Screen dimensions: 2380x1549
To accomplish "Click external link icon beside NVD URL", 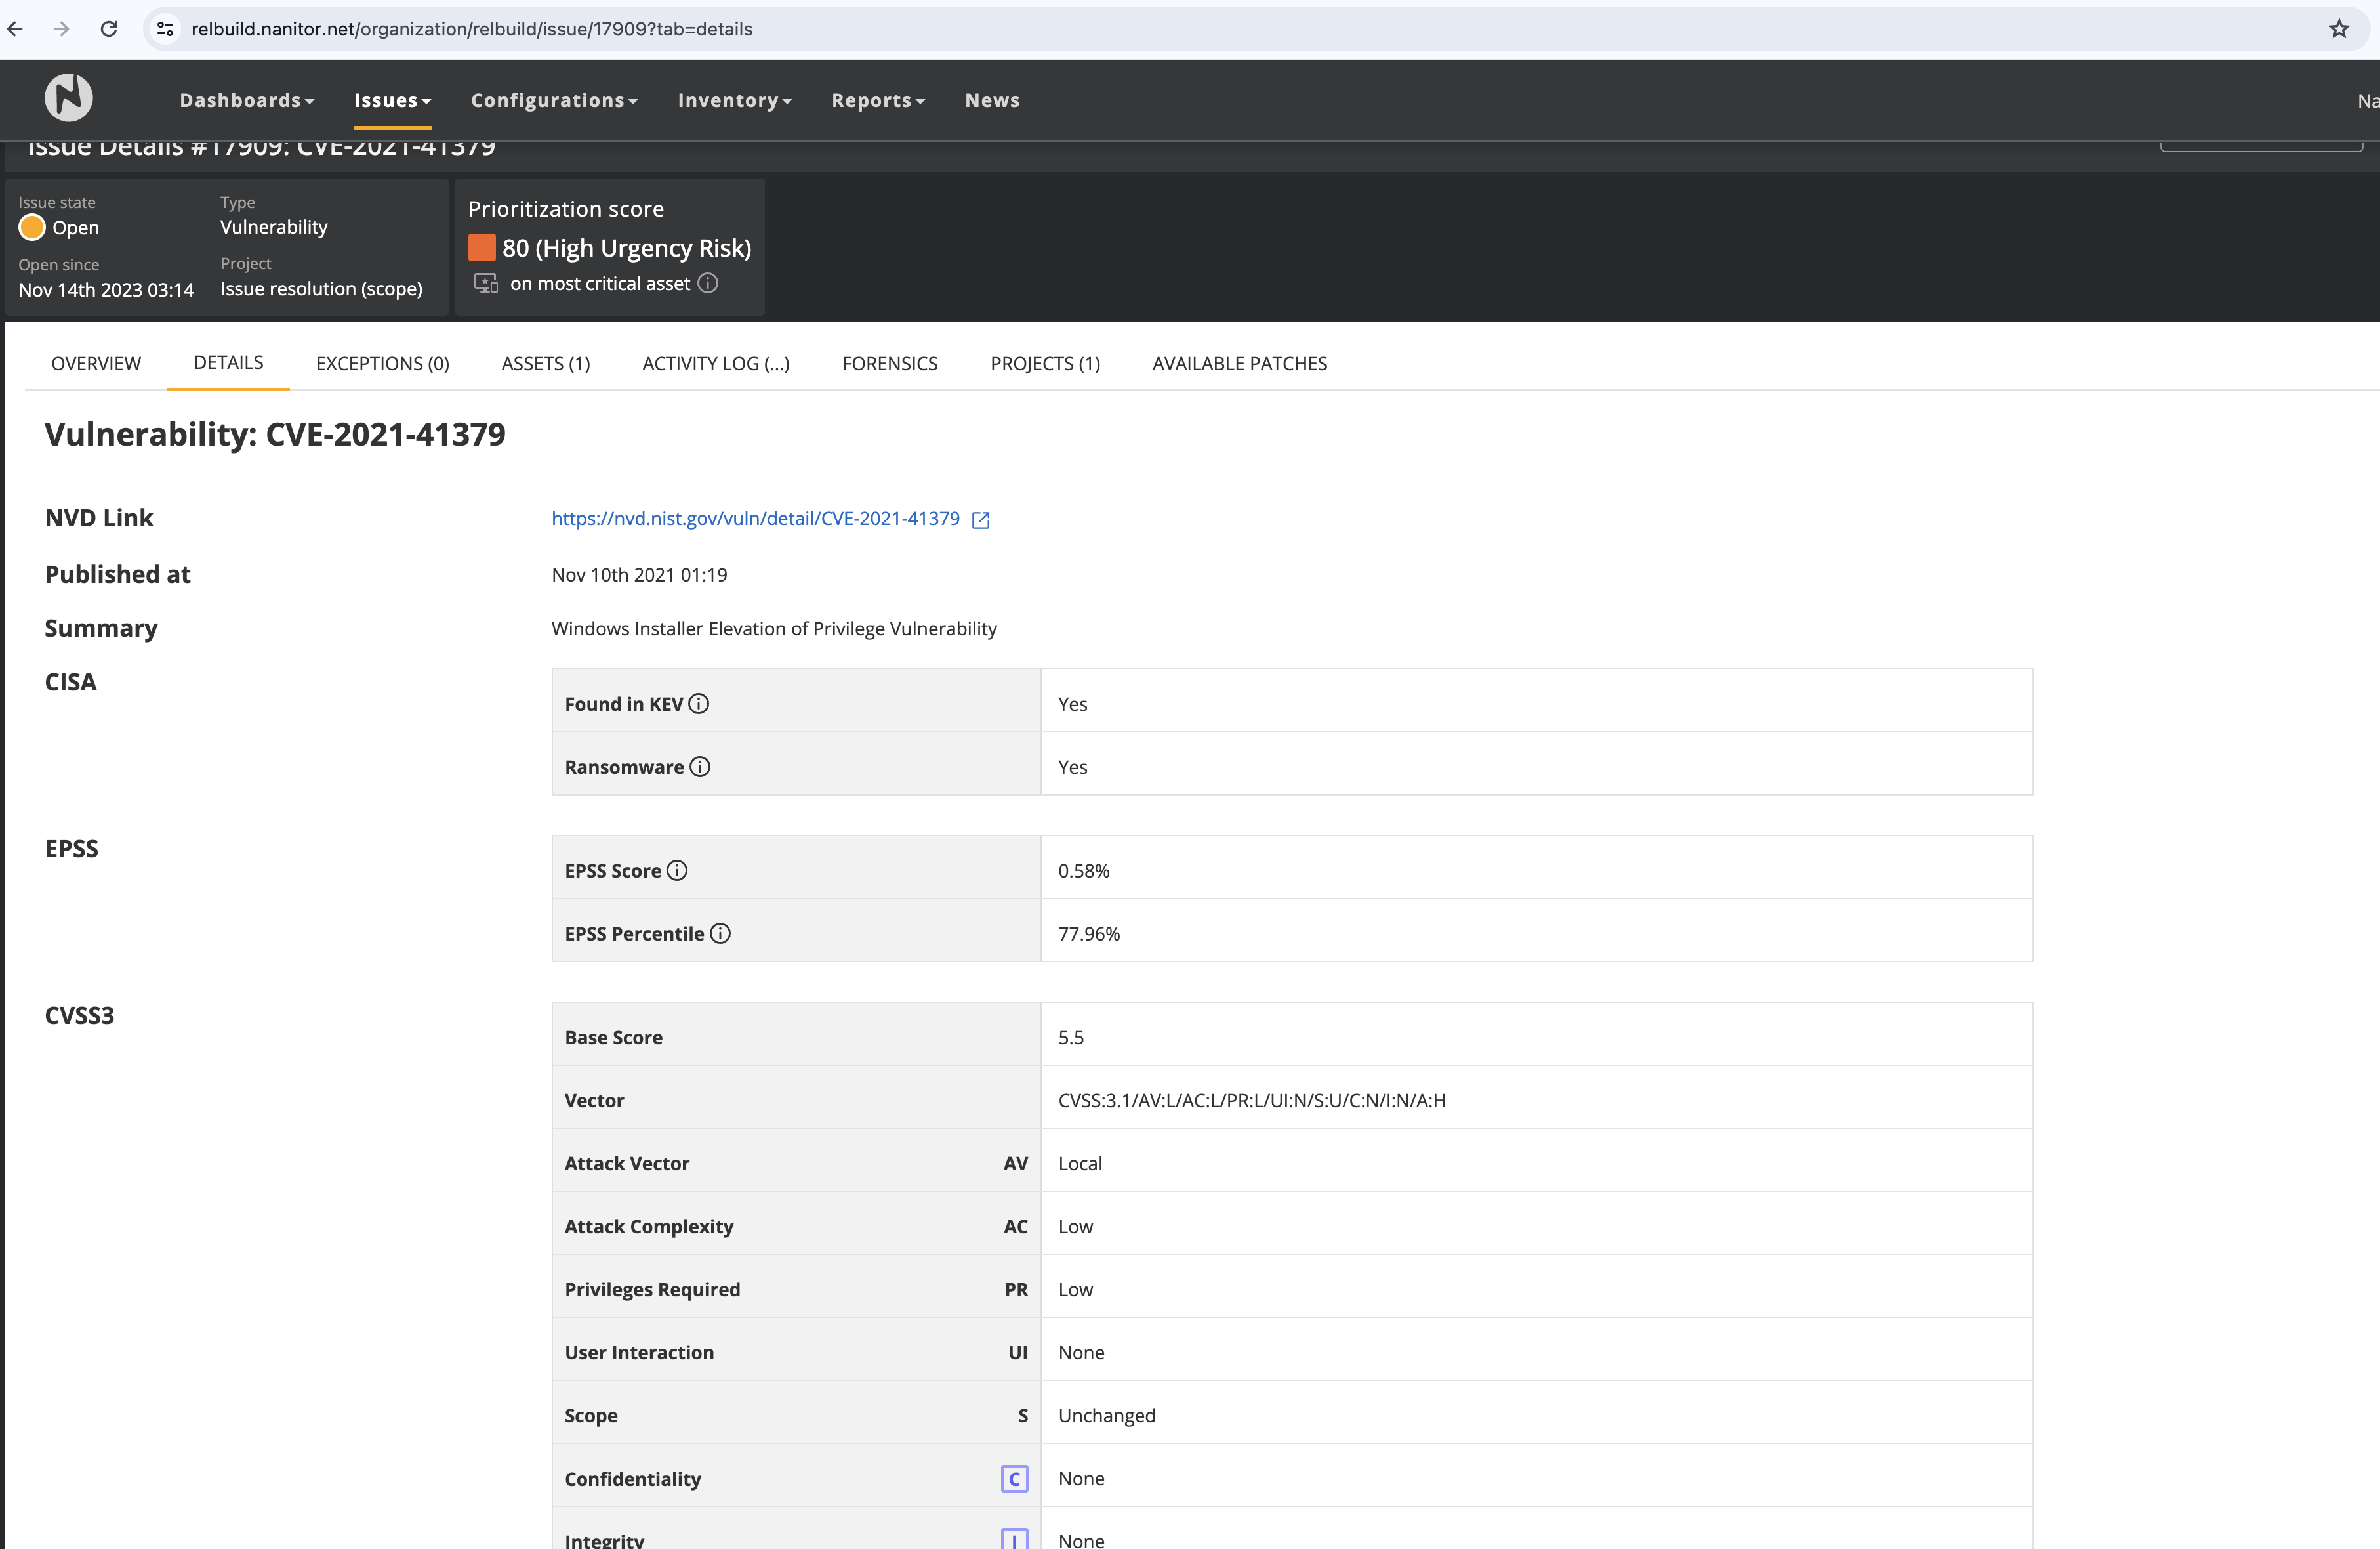I will point(981,519).
